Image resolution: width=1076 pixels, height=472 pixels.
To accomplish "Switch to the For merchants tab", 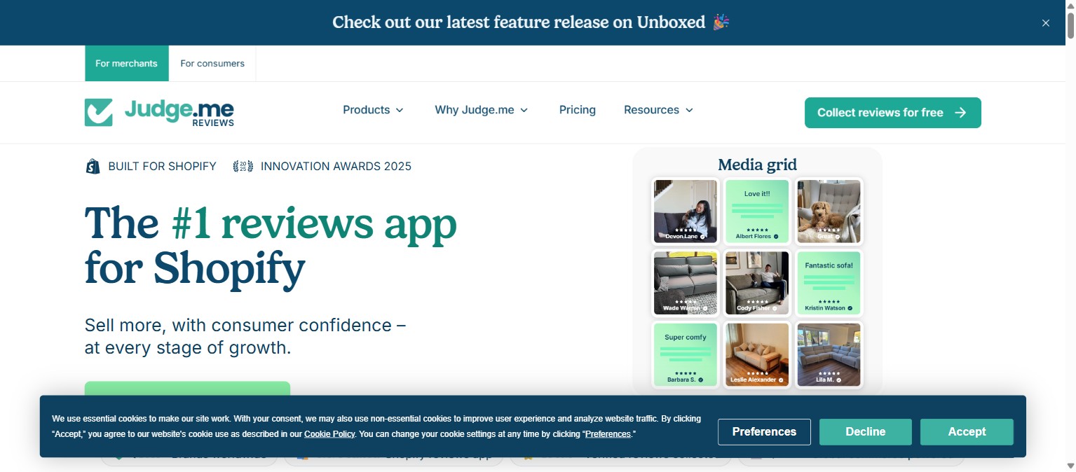I will pos(127,64).
